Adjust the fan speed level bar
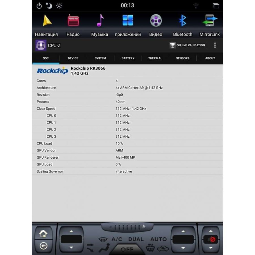 pos(127,227)
